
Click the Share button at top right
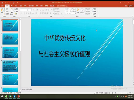pyautogui.click(x=131, y=6)
